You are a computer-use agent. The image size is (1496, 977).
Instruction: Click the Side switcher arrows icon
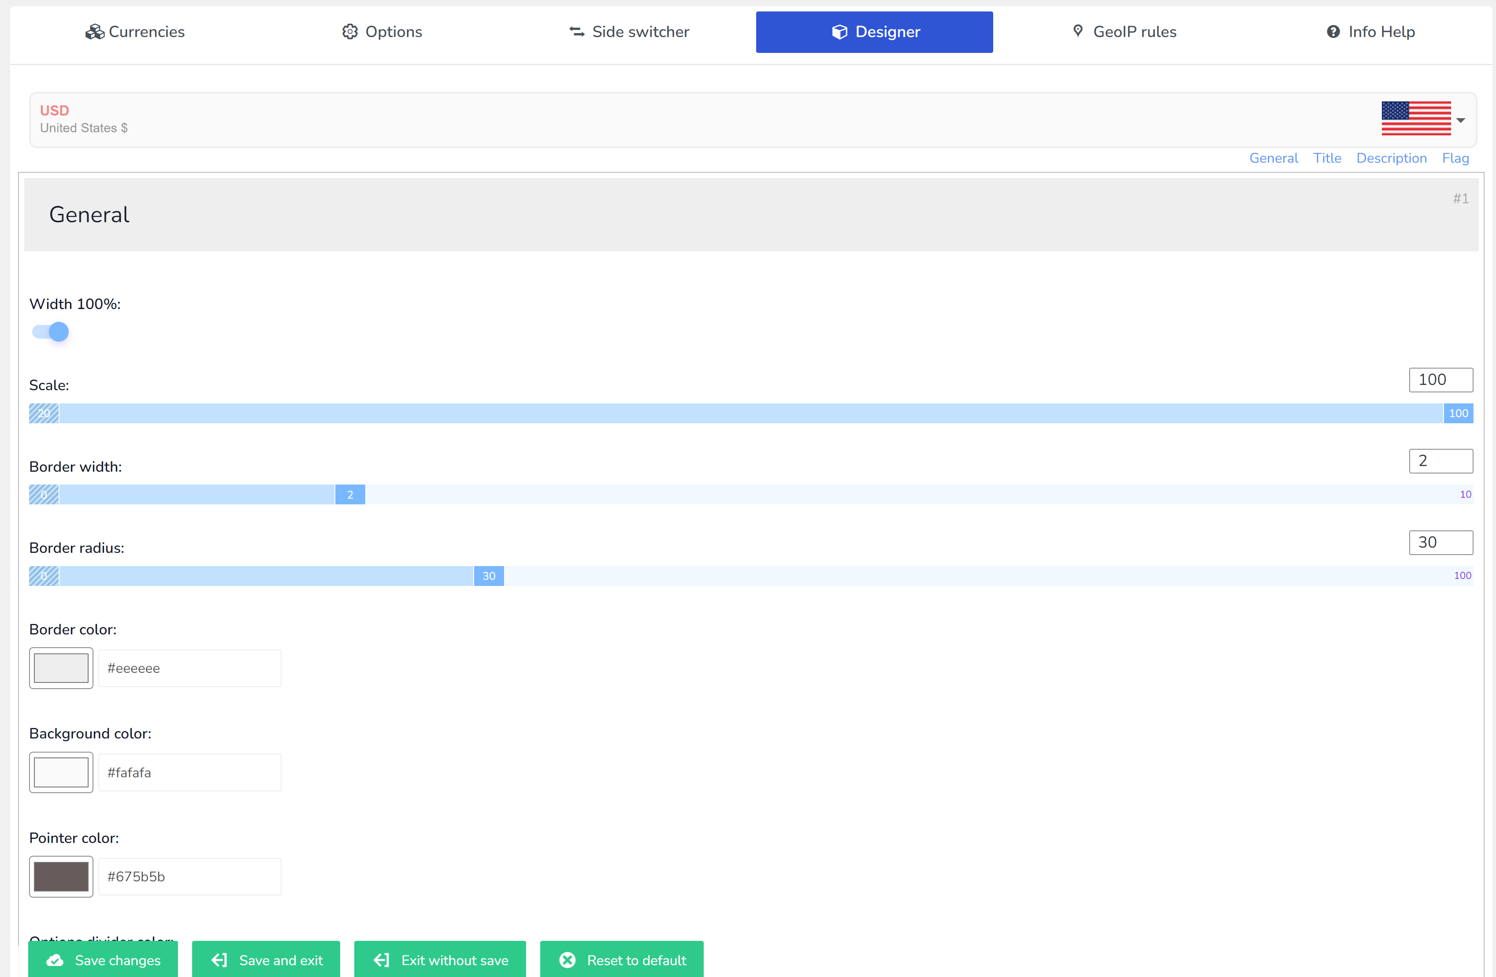pyautogui.click(x=576, y=31)
